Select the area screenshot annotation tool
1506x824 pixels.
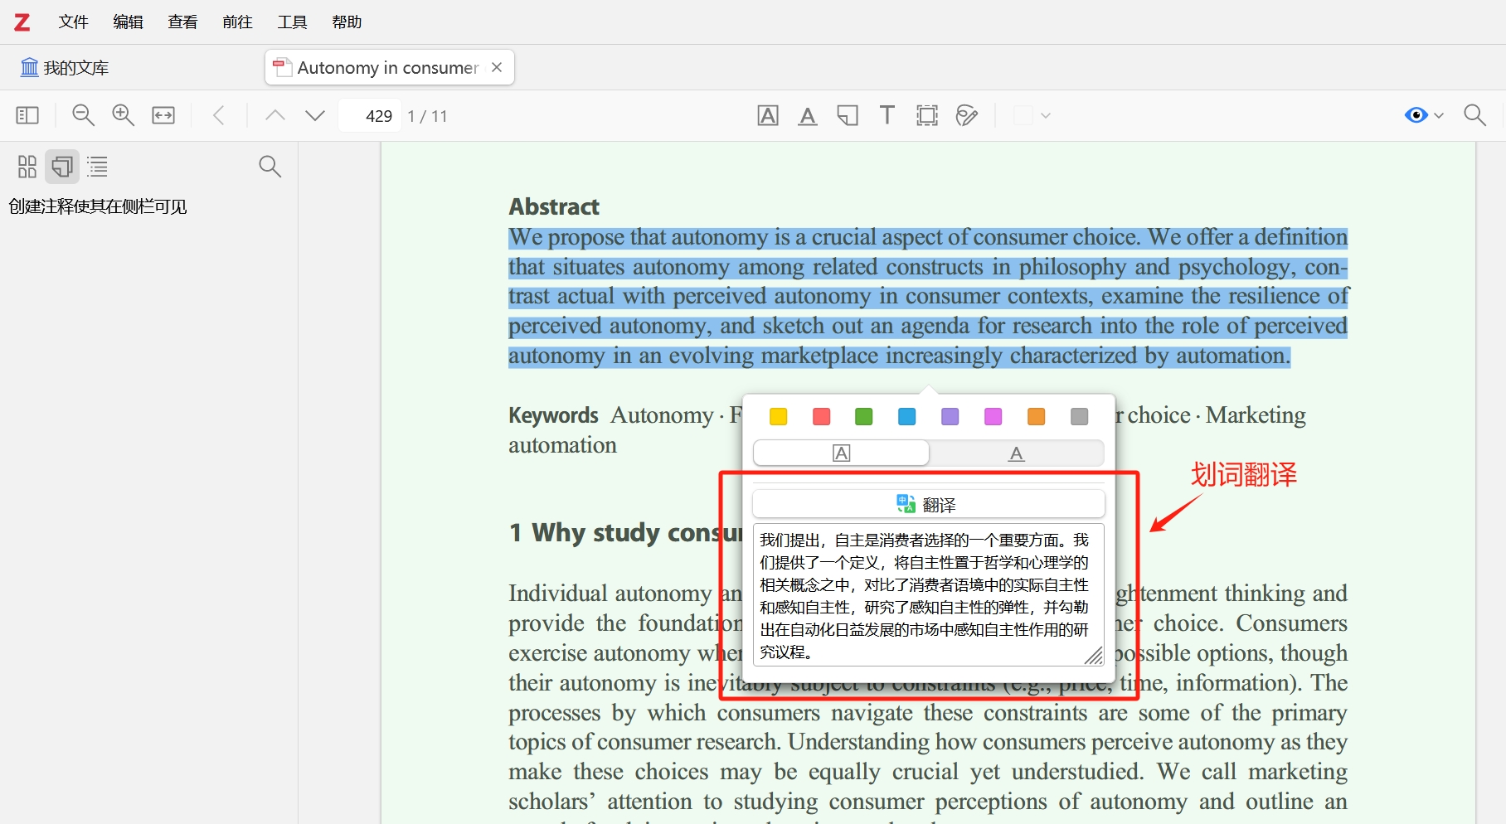click(x=926, y=115)
